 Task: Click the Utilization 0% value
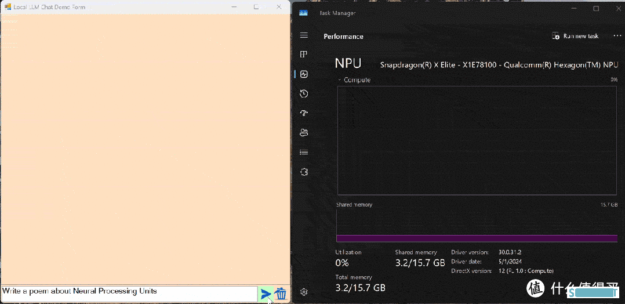pos(342,263)
